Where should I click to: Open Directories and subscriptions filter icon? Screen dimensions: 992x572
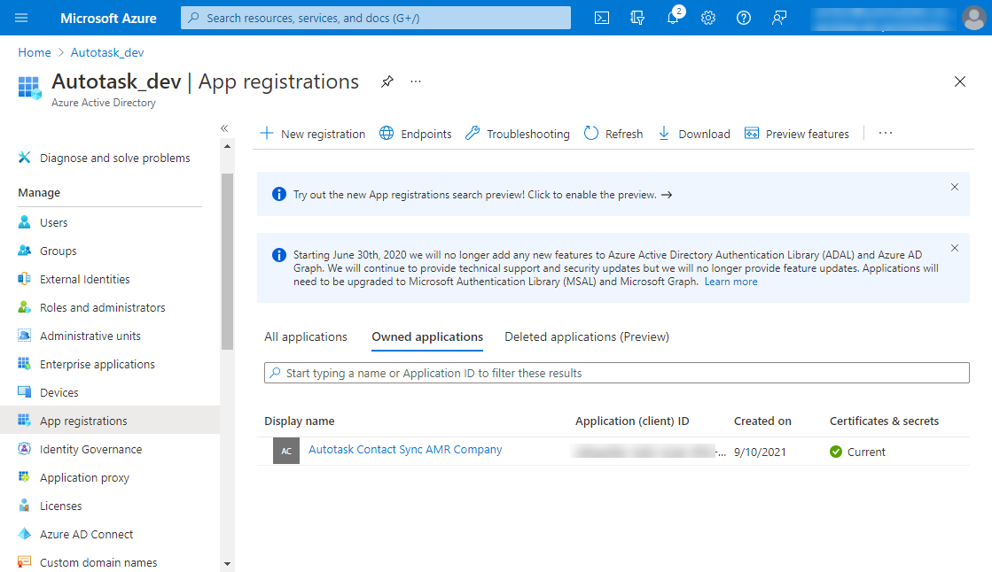click(x=637, y=18)
